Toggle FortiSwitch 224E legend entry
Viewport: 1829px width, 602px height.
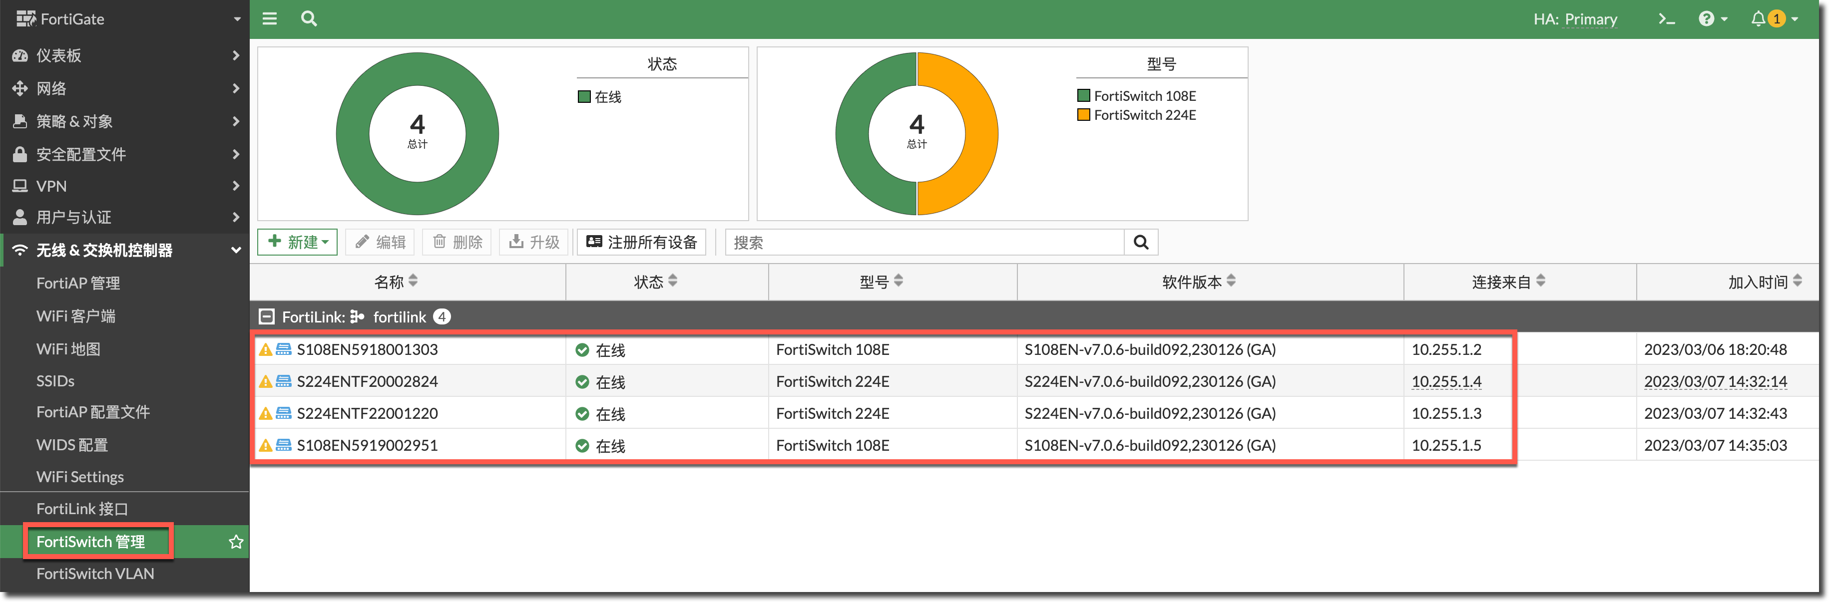(x=1136, y=115)
